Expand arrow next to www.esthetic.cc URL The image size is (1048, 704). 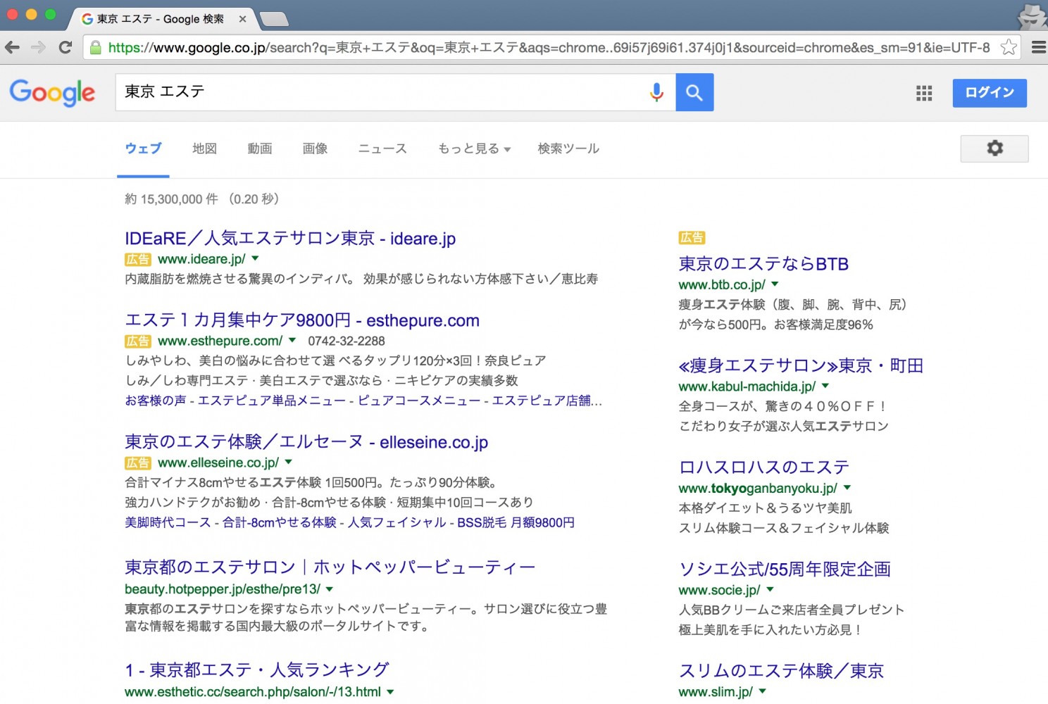(390, 691)
